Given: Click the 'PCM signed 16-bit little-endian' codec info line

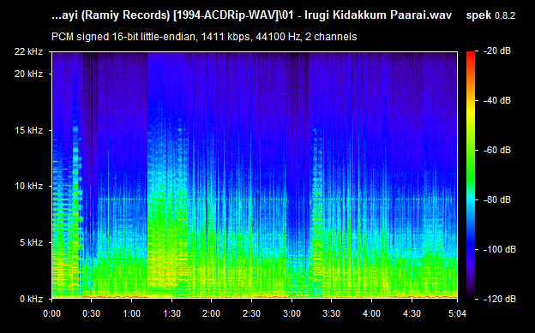Looking at the screenshot, I should coord(204,37).
